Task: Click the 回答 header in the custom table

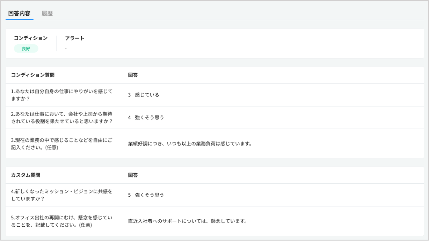Action: pyautogui.click(x=133, y=175)
